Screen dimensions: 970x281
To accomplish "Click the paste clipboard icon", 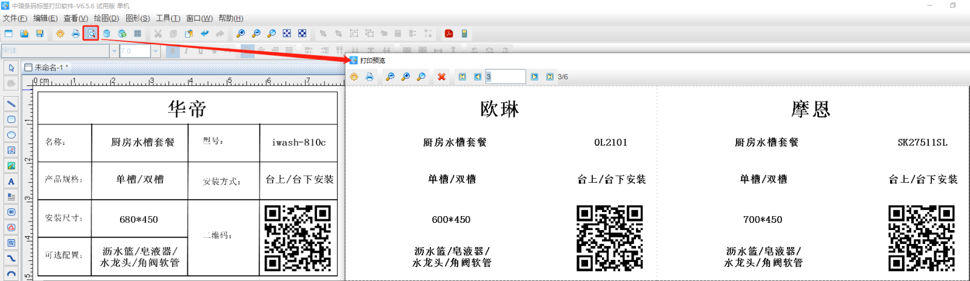I will point(189,34).
